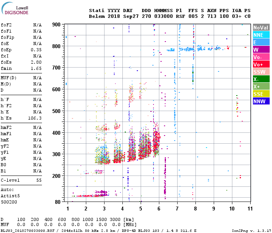Click the foF2 parameter label
The width and height of the screenshot is (272, 233).
(6, 25)
